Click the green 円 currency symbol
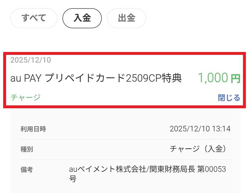The height and width of the screenshot is (193, 248). tap(236, 79)
